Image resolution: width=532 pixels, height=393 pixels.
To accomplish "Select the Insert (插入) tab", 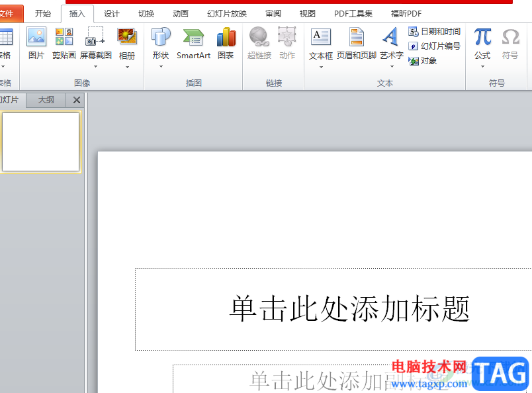I will pyautogui.click(x=77, y=14).
